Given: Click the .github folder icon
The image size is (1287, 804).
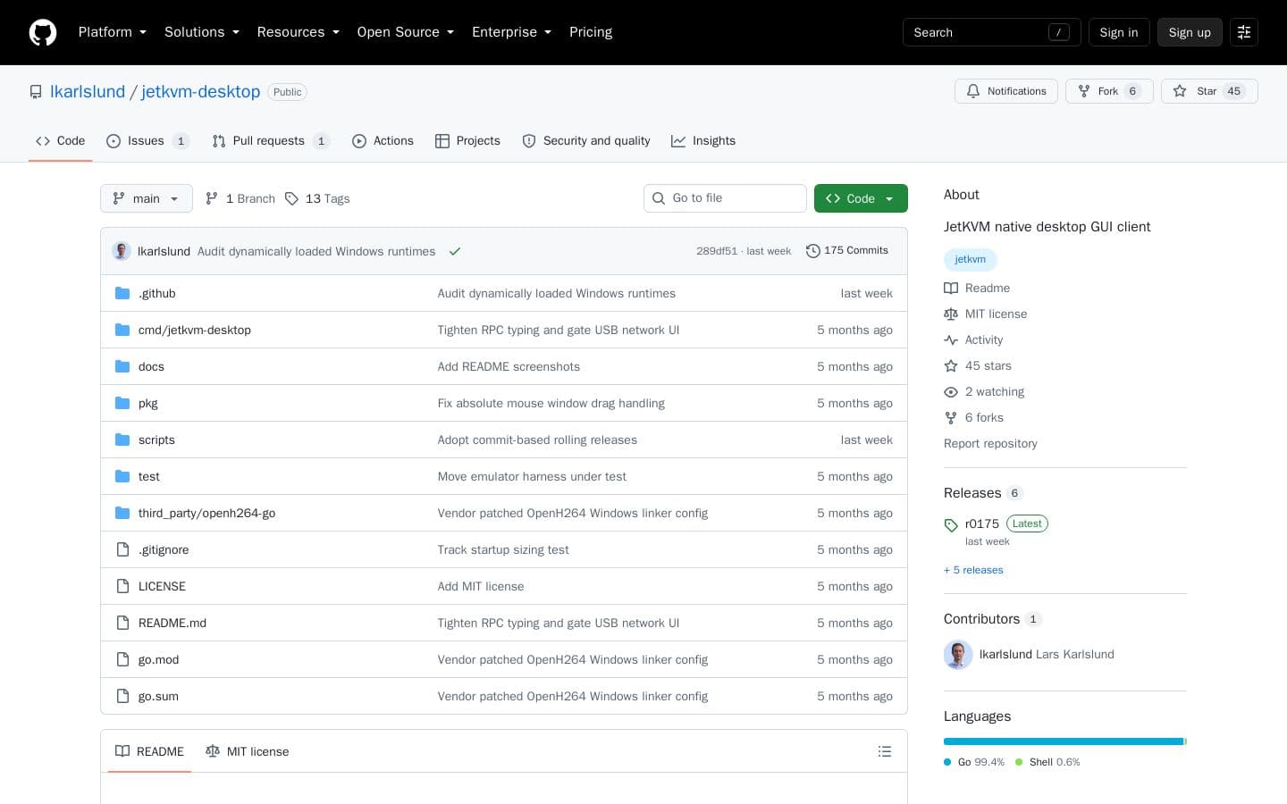Looking at the screenshot, I should (x=122, y=293).
